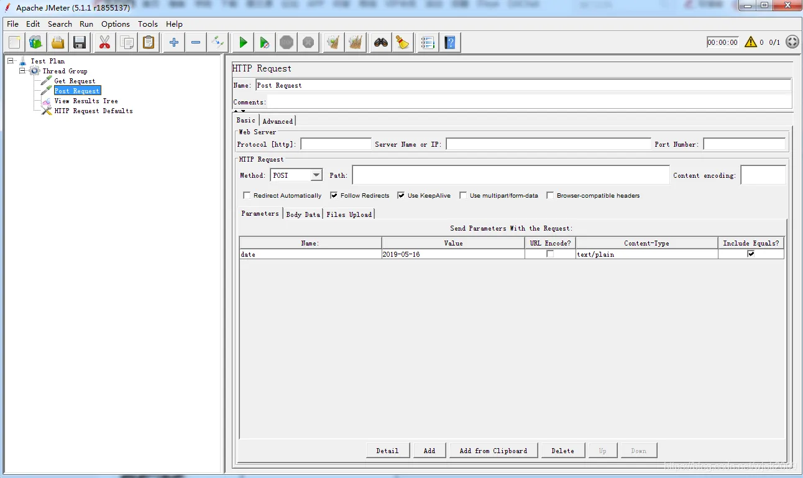Click the Shutdown test icon
Screen dimensions: 803x478
point(308,42)
